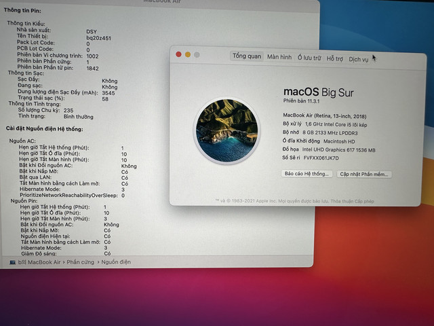Click the MacBook Air laptop icon in path bar
434x326 pixels.
tap(12, 262)
